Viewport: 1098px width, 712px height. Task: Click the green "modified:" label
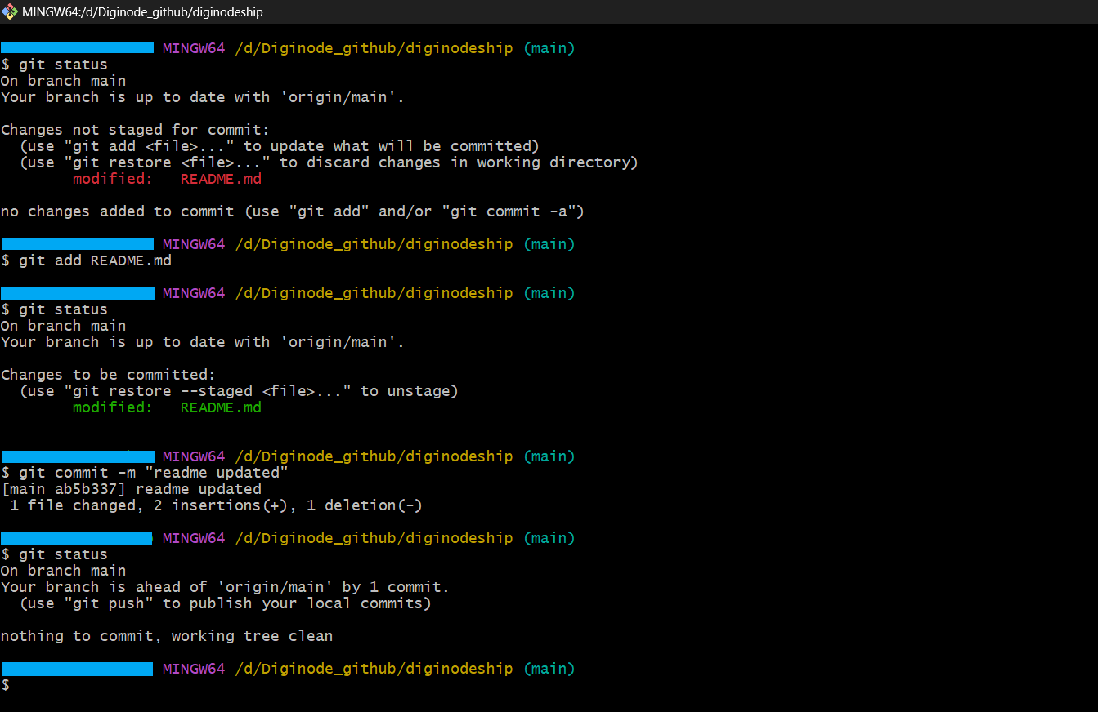click(112, 407)
